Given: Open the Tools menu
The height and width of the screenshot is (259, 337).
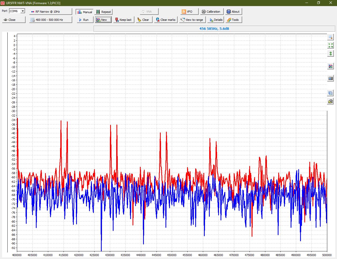Looking at the screenshot, I should point(233,20).
